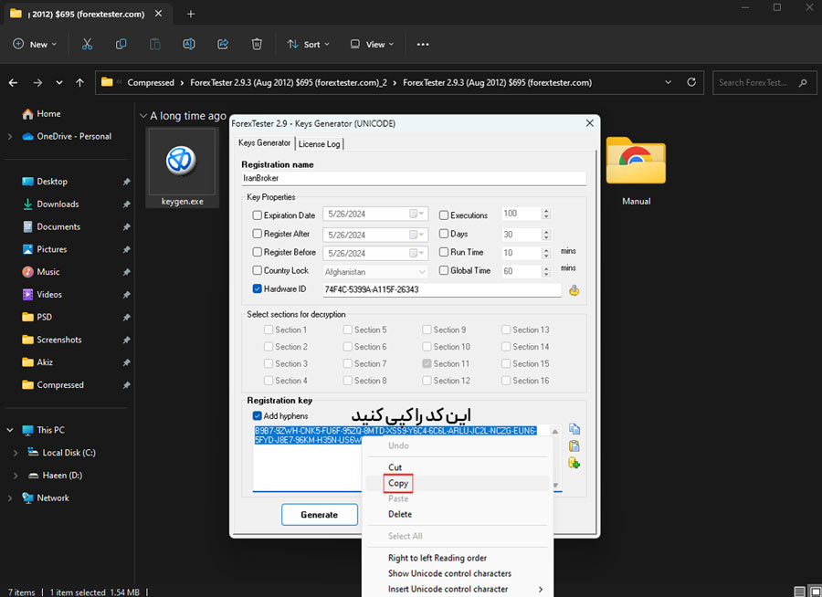This screenshot has width=822, height=597.
Task: Open the Manual folder icon
Action: click(x=636, y=161)
